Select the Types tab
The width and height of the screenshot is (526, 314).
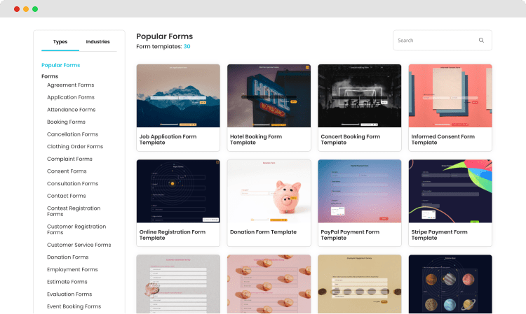(x=60, y=42)
